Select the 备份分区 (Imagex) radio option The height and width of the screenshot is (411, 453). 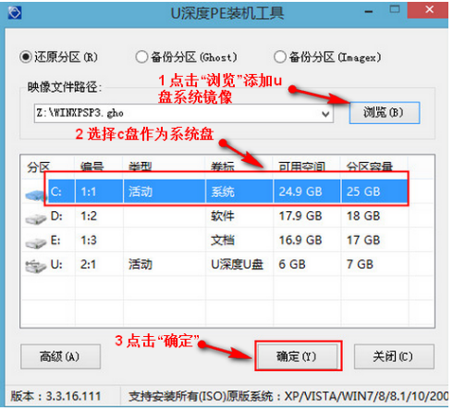tap(280, 57)
